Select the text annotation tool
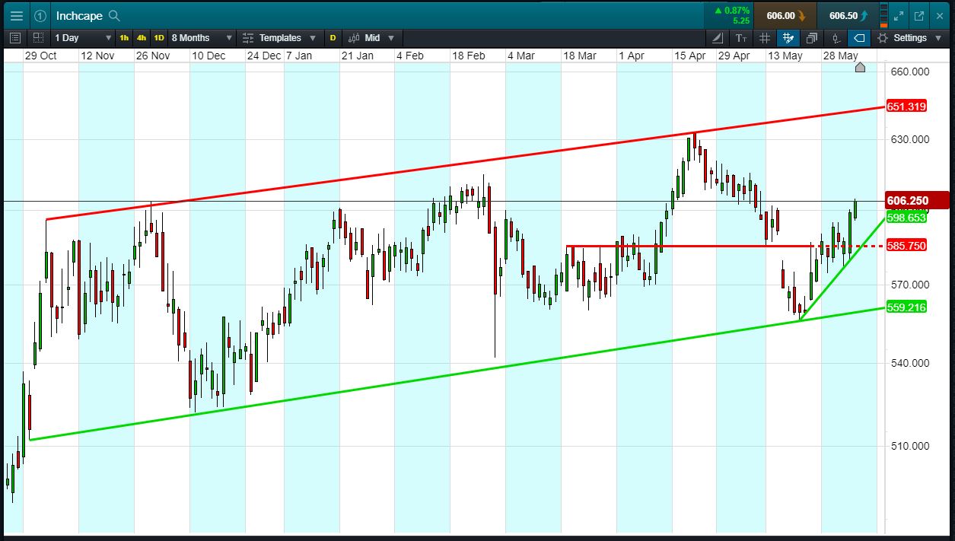The image size is (955, 541). (741, 37)
